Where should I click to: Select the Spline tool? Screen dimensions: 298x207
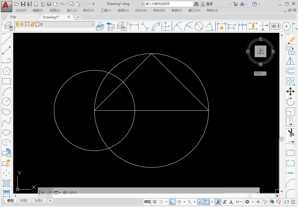pyautogui.click(x=6, y=122)
